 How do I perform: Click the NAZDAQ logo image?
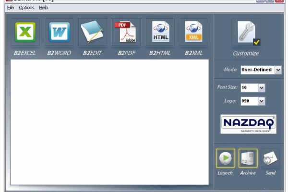point(248,124)
